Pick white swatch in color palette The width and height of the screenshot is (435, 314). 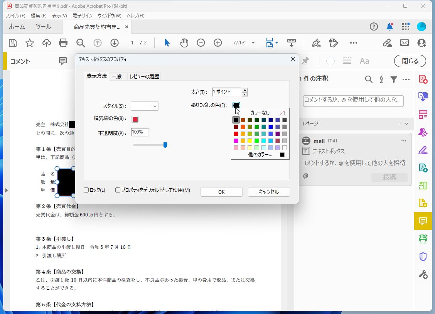tap(285, 148)
